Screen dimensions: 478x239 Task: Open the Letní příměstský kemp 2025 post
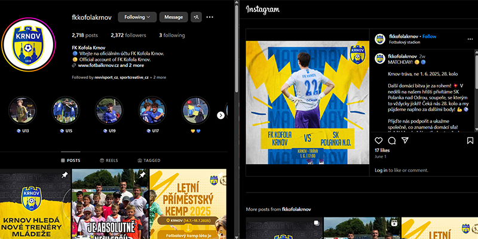click(188, 204)
